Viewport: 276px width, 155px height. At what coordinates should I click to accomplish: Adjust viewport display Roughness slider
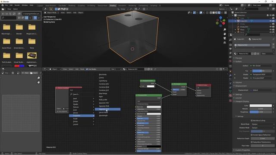click(260, 112)
